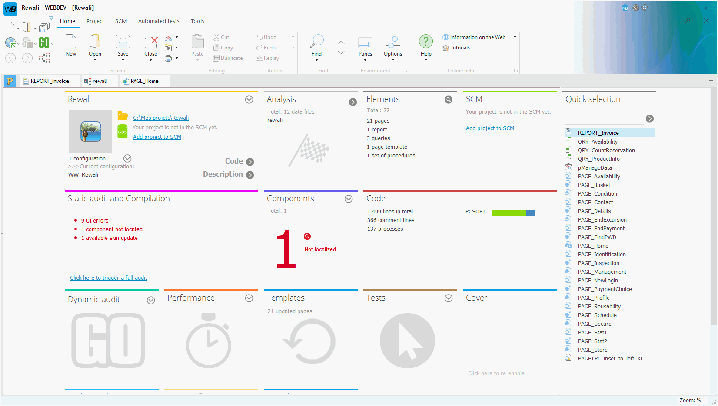This screenshot has width=718, height=406.
Task: Click the red Not localized magnifier icon
Action: 307,236
